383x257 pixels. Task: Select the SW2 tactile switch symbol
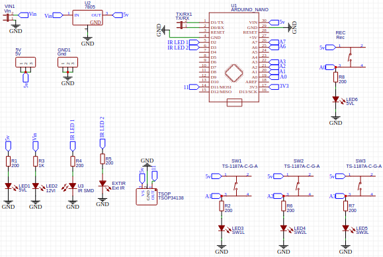tap(298, 186)
